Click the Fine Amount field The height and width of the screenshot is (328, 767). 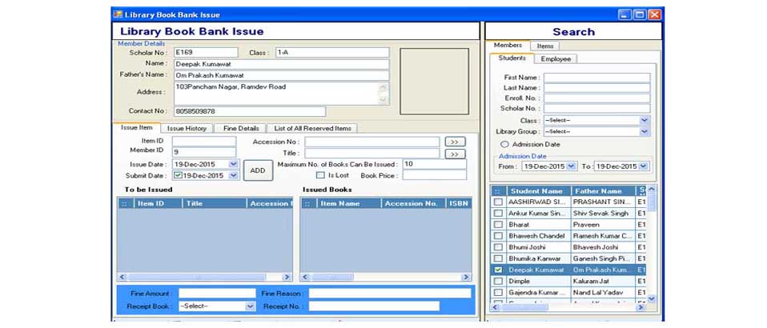coord(217,294)
